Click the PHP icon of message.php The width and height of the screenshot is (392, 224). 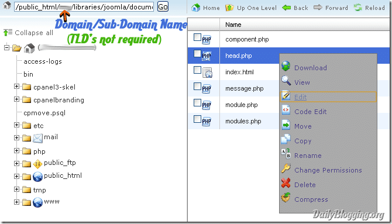click(207, 89)
